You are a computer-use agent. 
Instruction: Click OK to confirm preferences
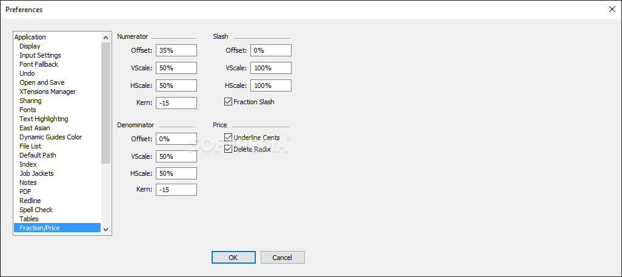233,257
